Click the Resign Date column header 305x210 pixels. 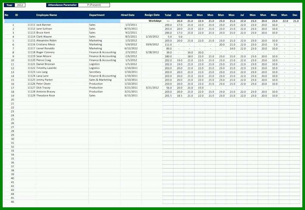point(152,15)
